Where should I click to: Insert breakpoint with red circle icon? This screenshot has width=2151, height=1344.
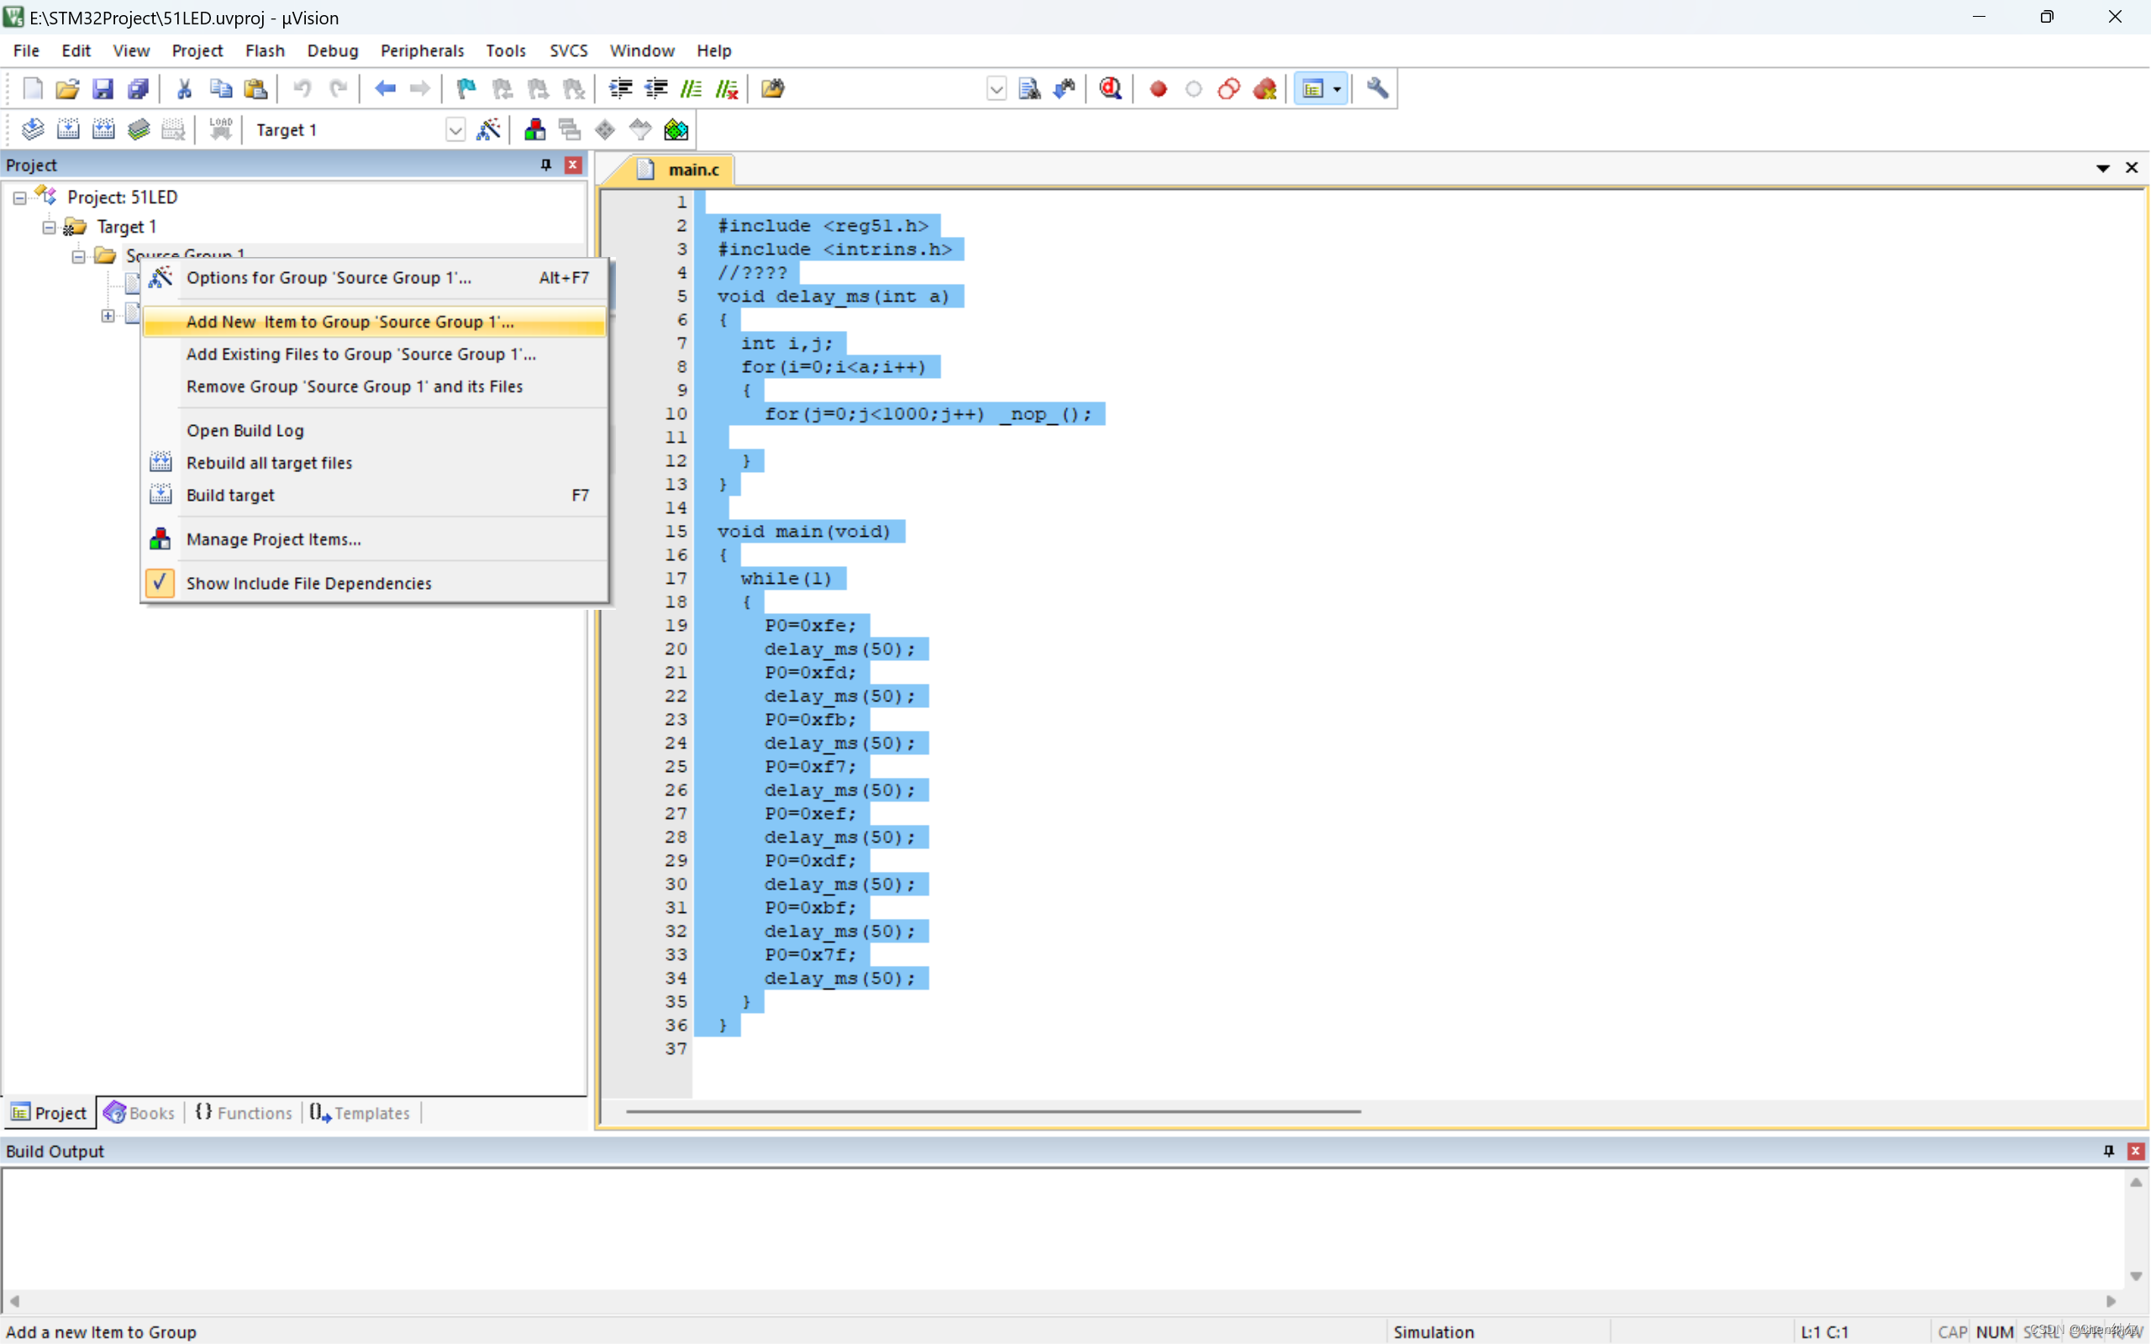(x=1157, y=89)
